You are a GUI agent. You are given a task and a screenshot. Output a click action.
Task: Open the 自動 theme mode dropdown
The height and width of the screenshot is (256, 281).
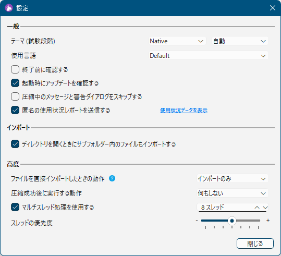pos(240,41)
